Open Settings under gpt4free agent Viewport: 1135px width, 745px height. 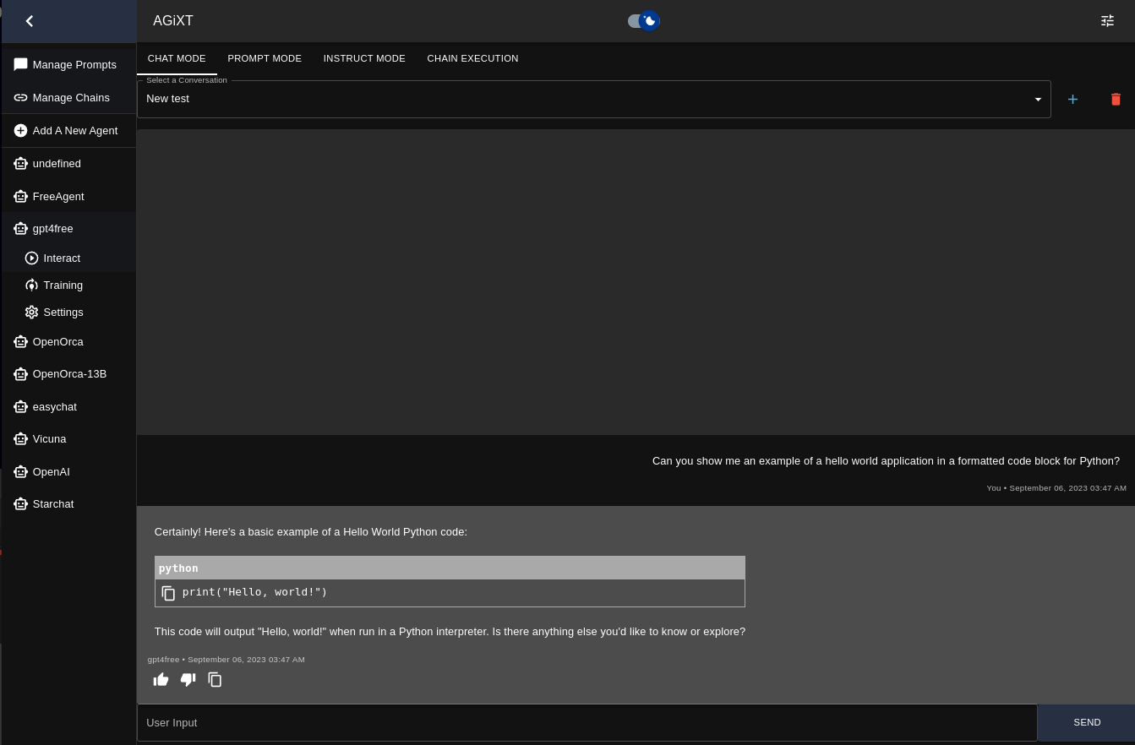[x=63, y=312]
